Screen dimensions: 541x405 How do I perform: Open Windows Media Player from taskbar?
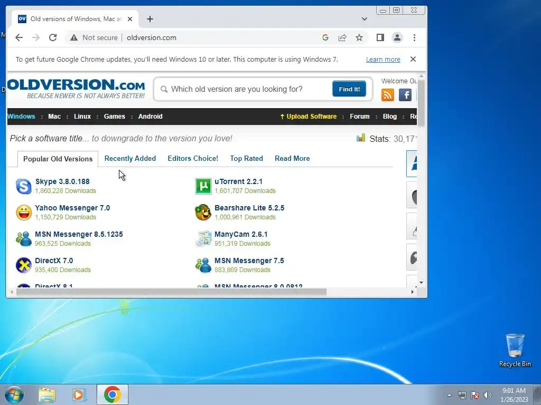click(79, 394)
